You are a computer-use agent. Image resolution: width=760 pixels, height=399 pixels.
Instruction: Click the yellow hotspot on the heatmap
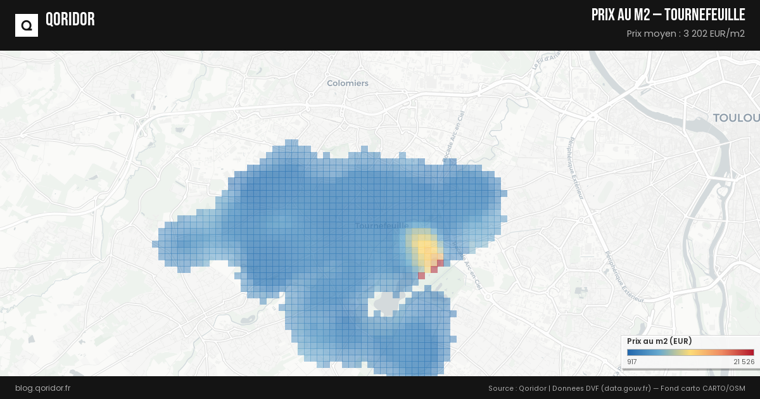tap(422, 244)
